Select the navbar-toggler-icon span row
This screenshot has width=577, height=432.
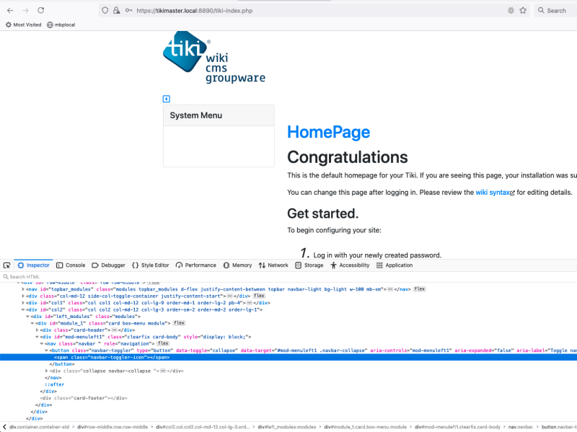[288, 357]
